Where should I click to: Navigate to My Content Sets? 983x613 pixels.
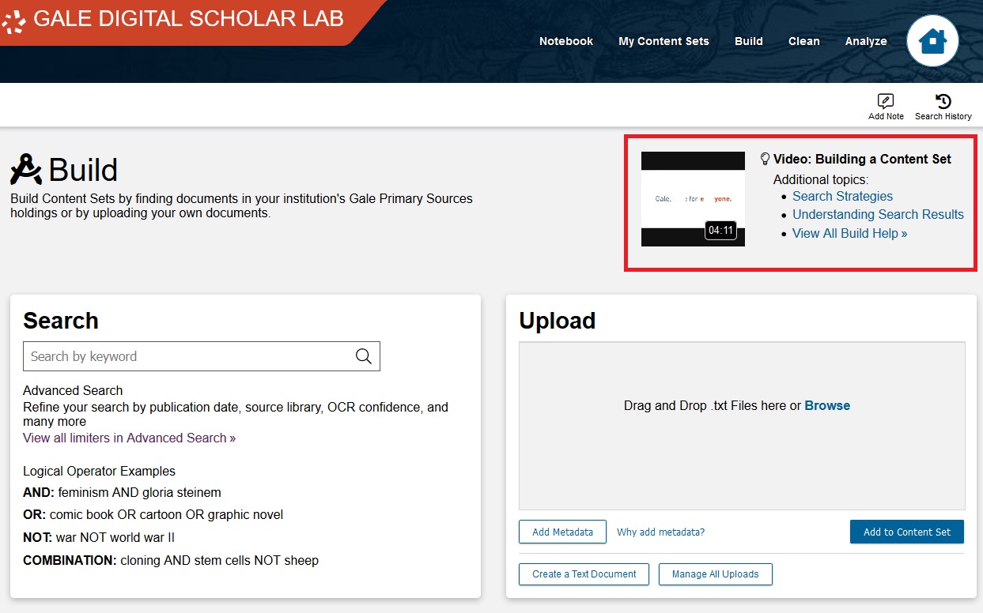click(664, 41)
